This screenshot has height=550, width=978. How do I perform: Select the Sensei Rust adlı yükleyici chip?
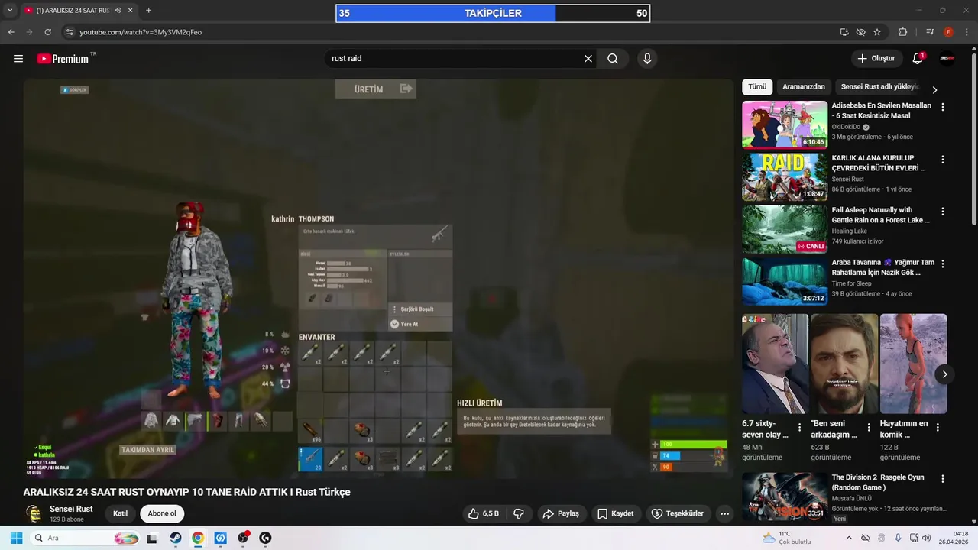[879, 87]
